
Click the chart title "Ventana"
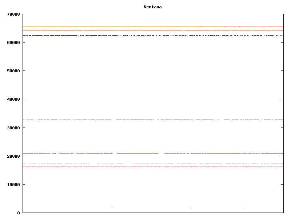(152, 7)
